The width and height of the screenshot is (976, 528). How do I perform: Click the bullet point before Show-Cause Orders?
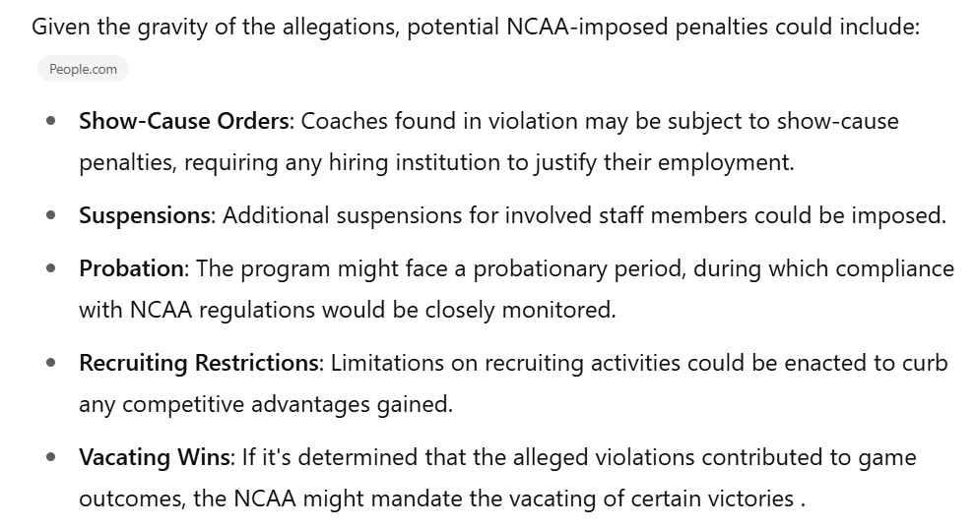point(51,121)
